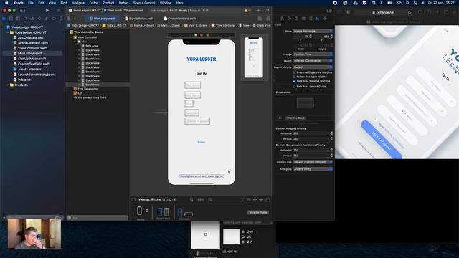Click the yellow warning indicator in status bar
Image resolution: width=459 pixels, height=258 pixels.
[247, 11]
